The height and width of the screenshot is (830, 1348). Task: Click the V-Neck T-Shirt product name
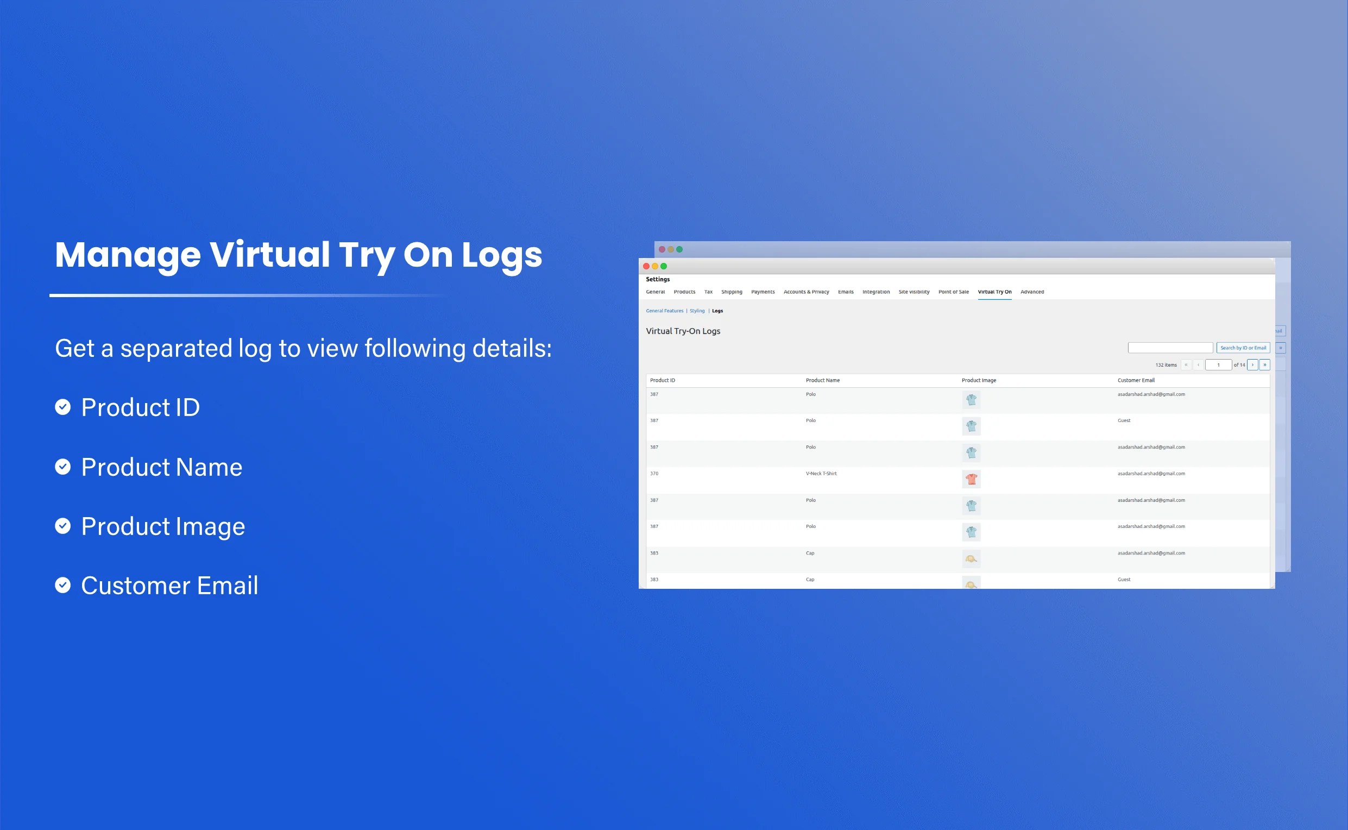(821, 473)
